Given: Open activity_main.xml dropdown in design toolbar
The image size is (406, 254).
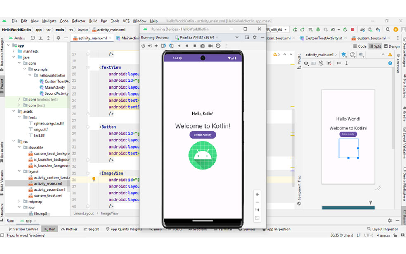Looking at the screenshot, I should pyautogui.click(x=321, y=55).
